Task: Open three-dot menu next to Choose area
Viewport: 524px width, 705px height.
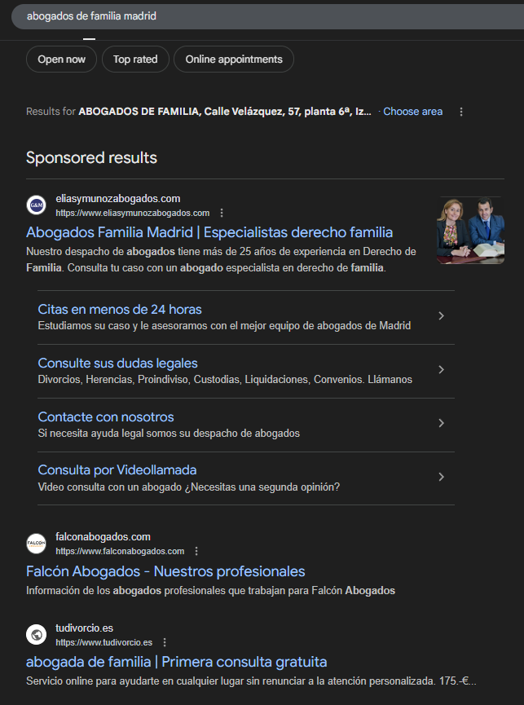Action: tap(462, 112)
